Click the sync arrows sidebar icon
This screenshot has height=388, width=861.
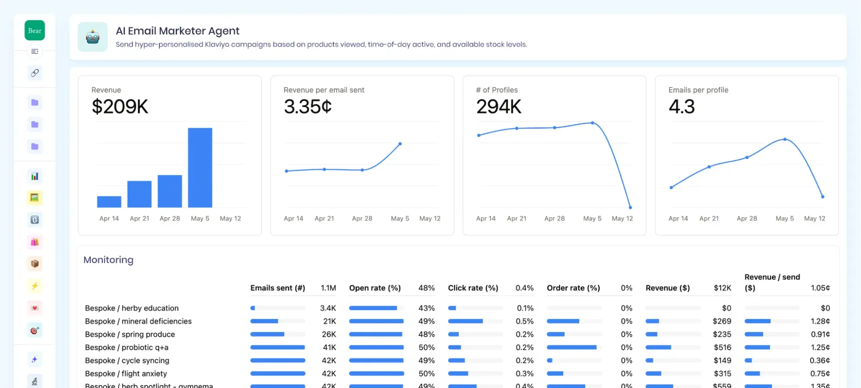pyautogui.click(x=35, y=220)
